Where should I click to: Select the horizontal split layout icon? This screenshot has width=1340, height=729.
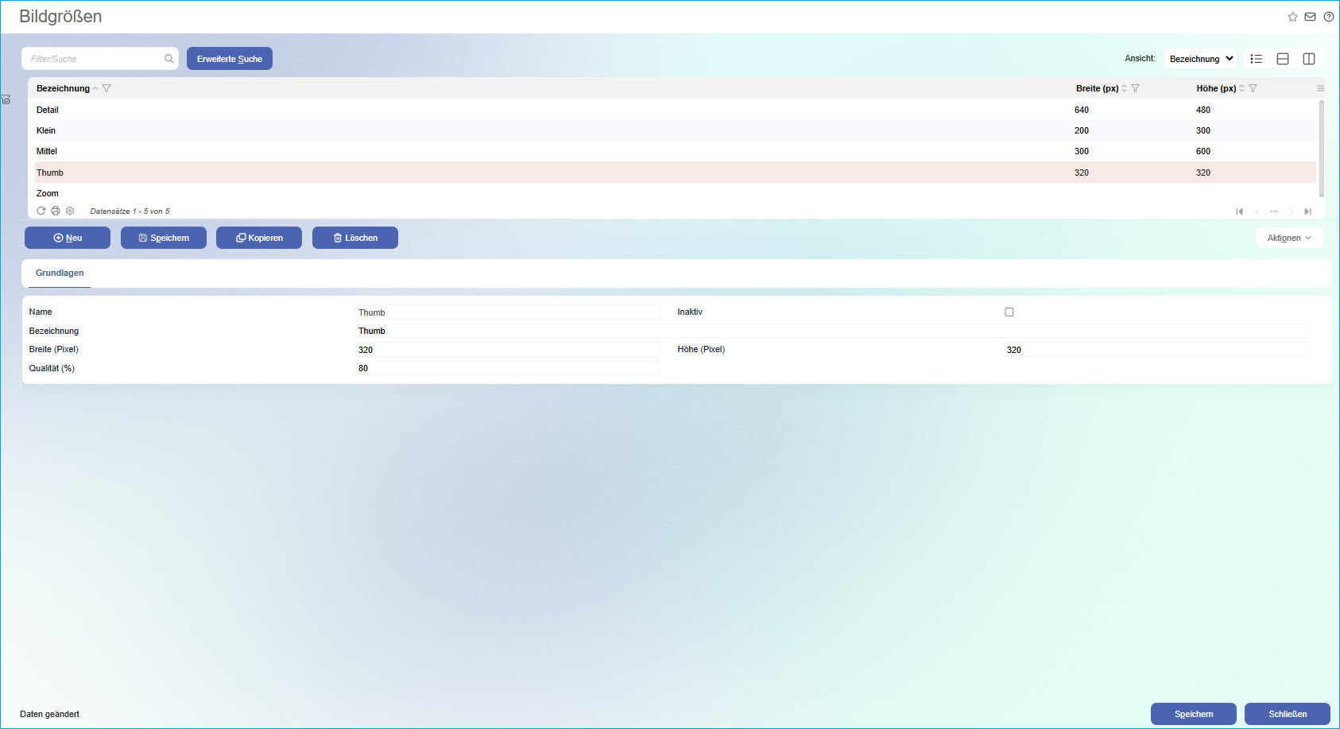coord(1283,59)
